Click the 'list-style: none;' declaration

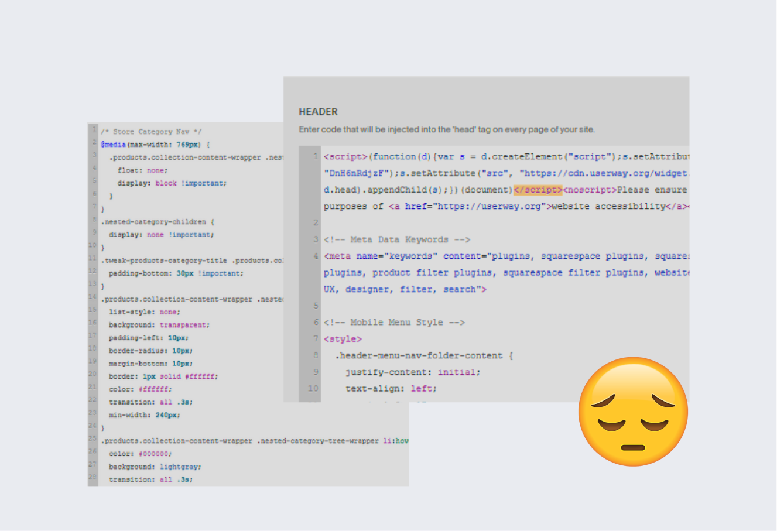pyautogui.click(x=145, y=312)
